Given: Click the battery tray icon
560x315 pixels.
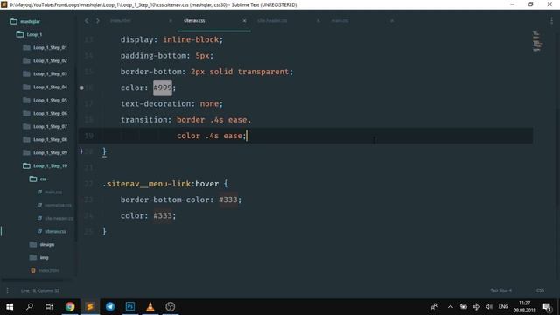Looking at the screenshot, I should (x=464, y=307).
